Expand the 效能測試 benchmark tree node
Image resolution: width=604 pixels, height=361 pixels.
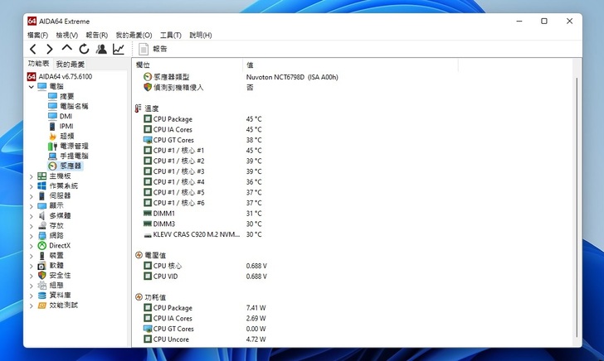pos(32,305)
